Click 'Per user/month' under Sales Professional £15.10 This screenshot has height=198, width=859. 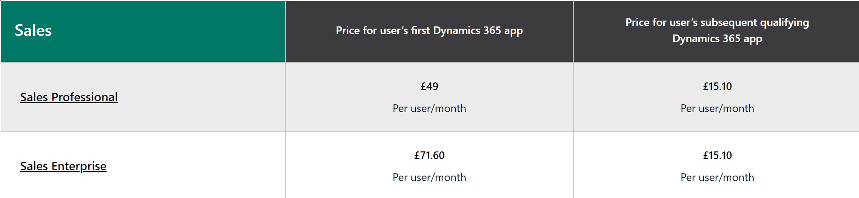coord(717,108)
